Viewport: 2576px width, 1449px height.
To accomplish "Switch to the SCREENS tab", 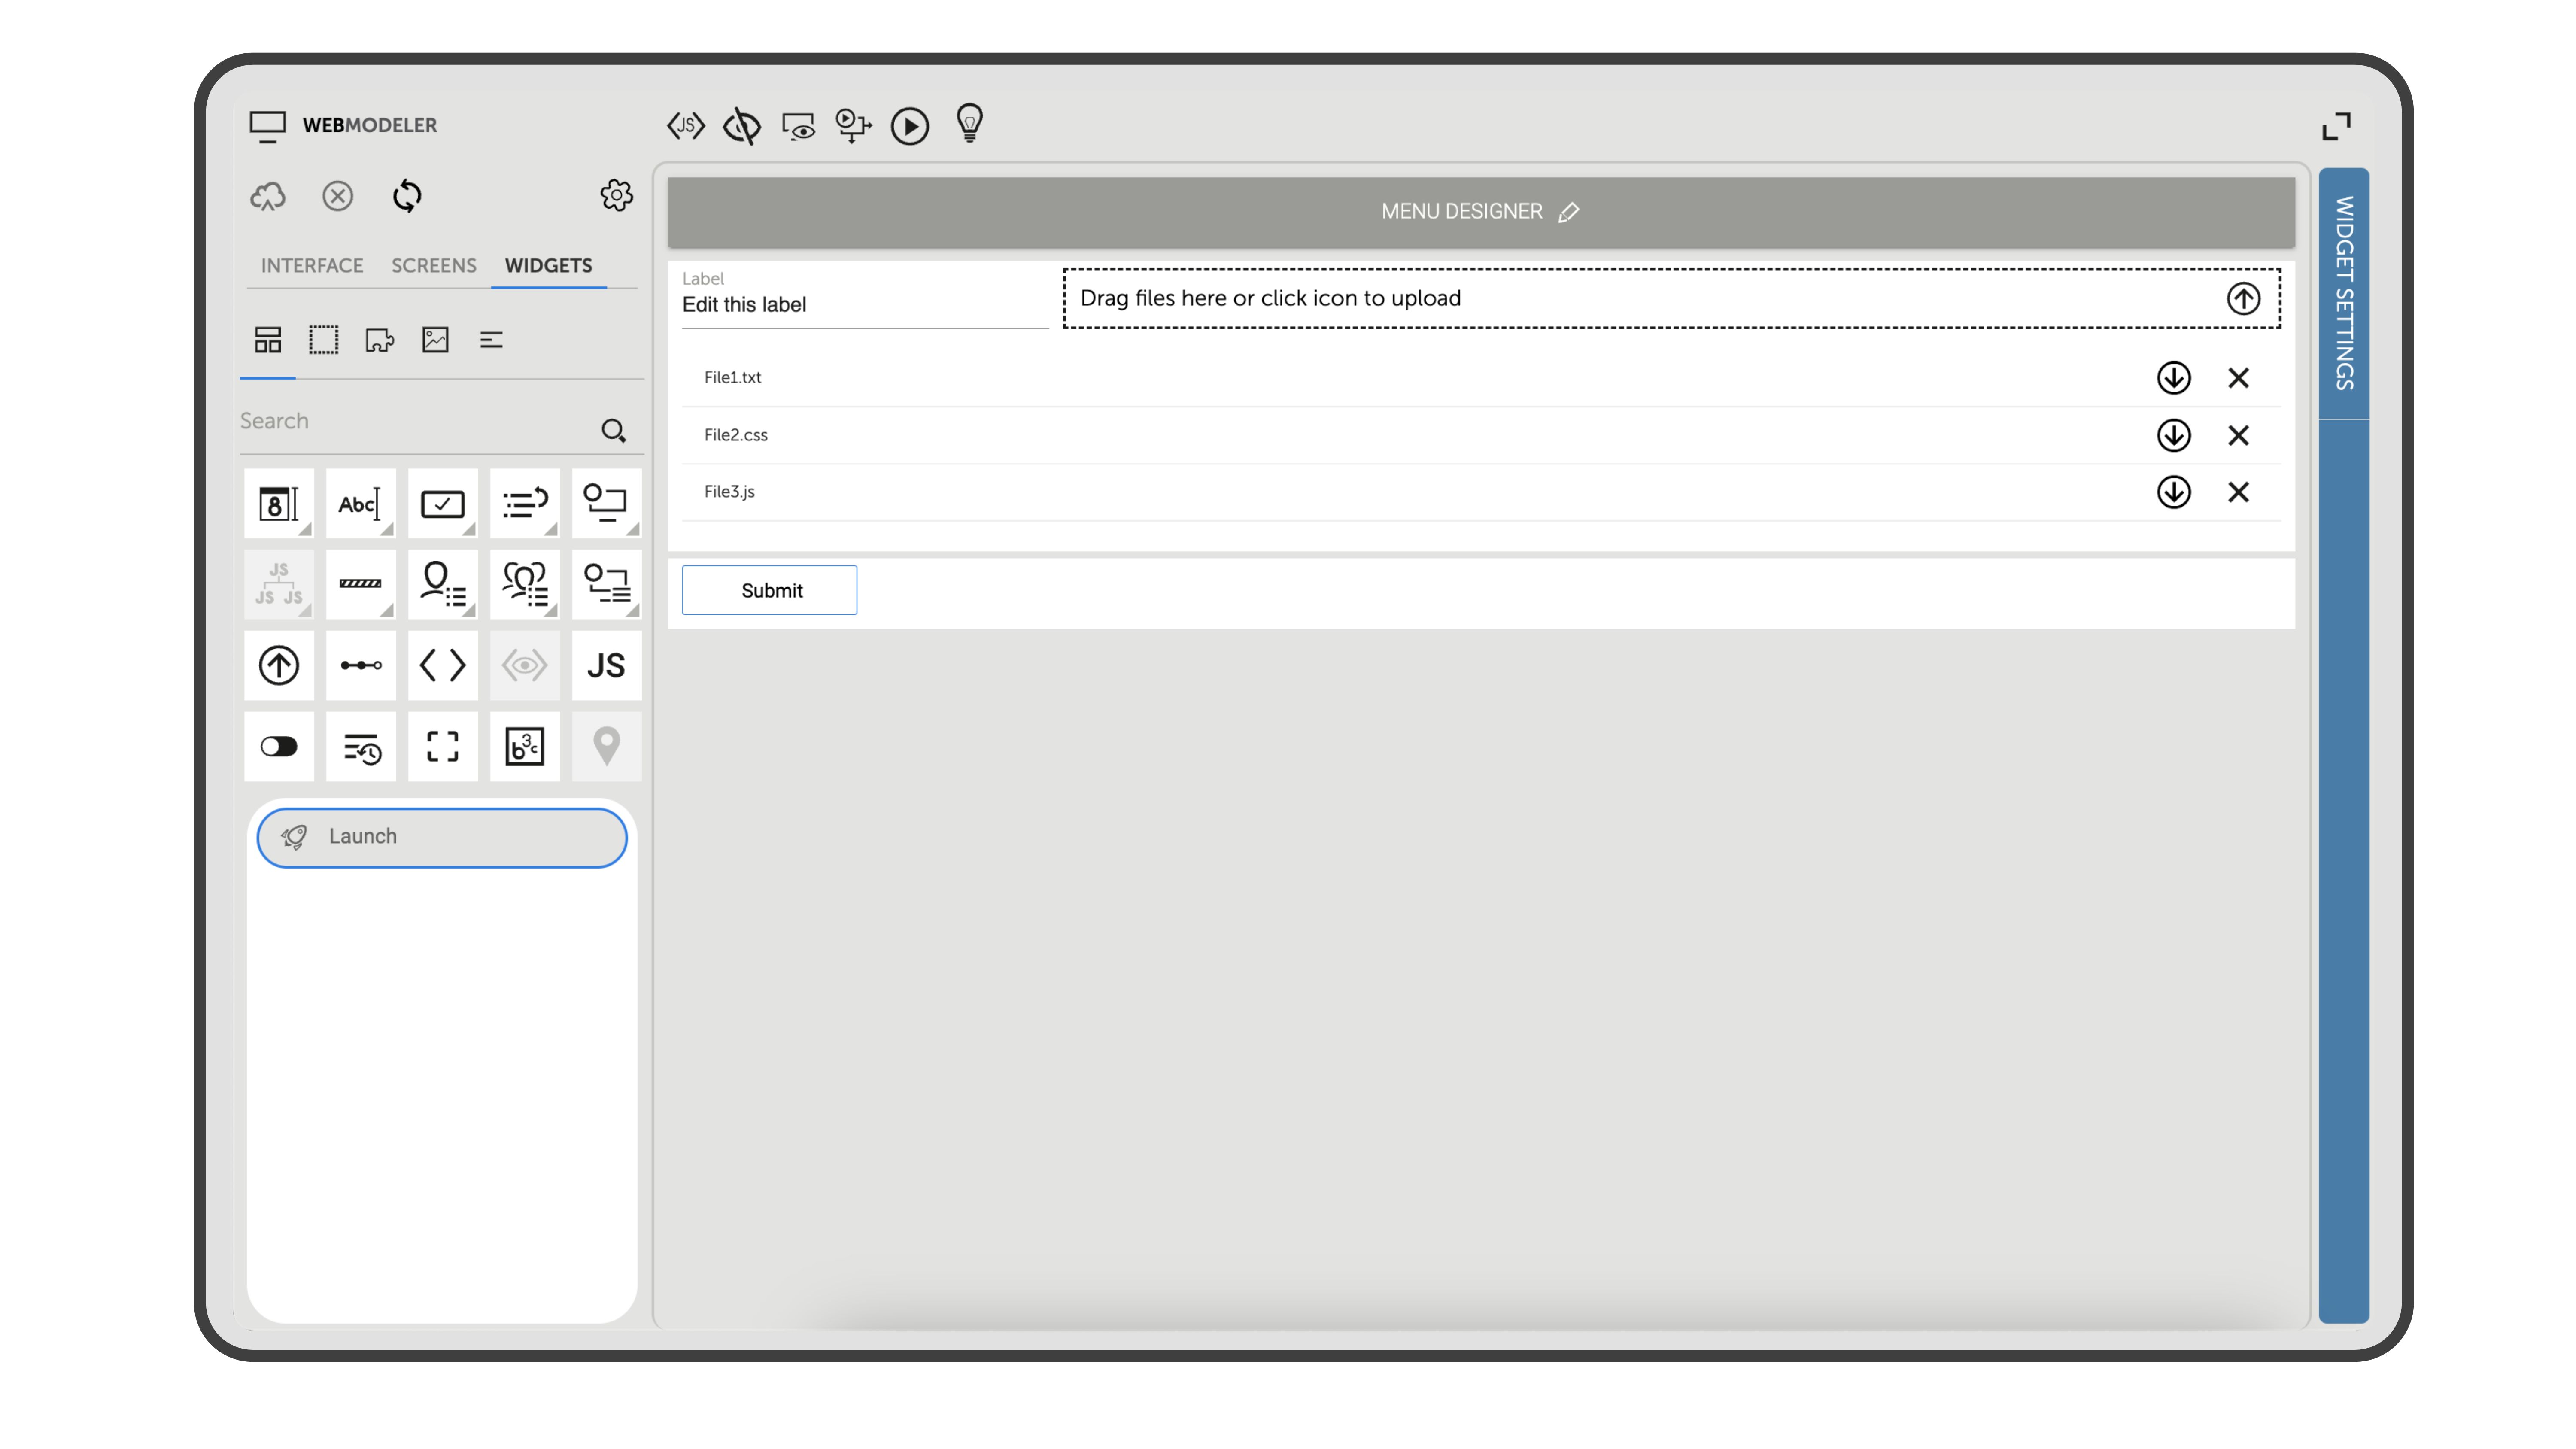I will [433, 265].
